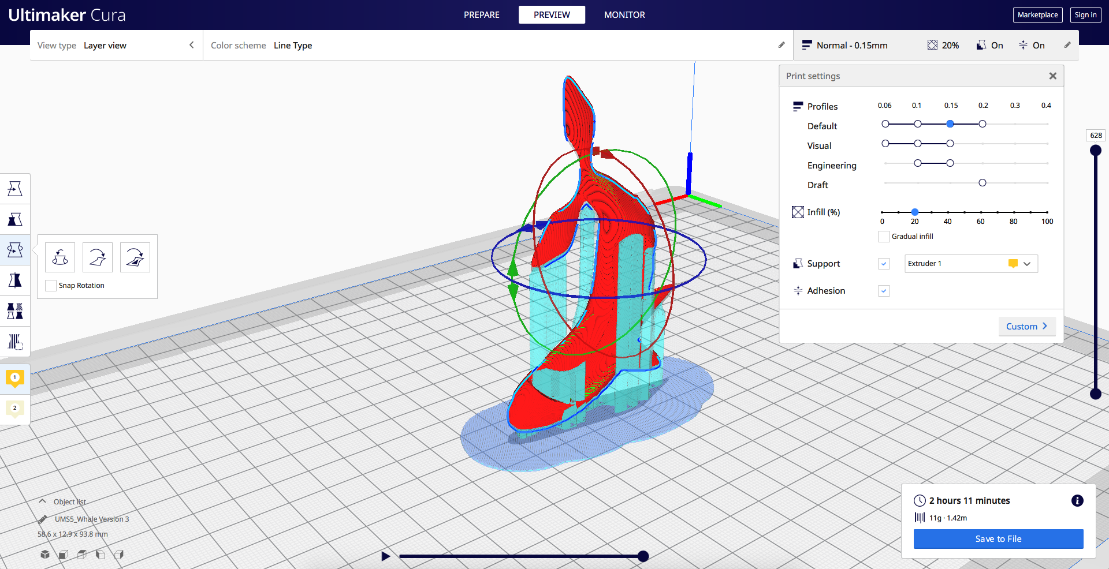
Task: Click the layer number 628 field
Action: coord(1096,136)
